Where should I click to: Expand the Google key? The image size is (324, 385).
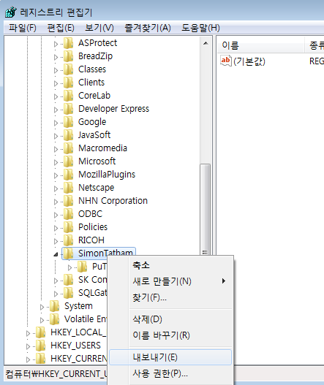56,123
